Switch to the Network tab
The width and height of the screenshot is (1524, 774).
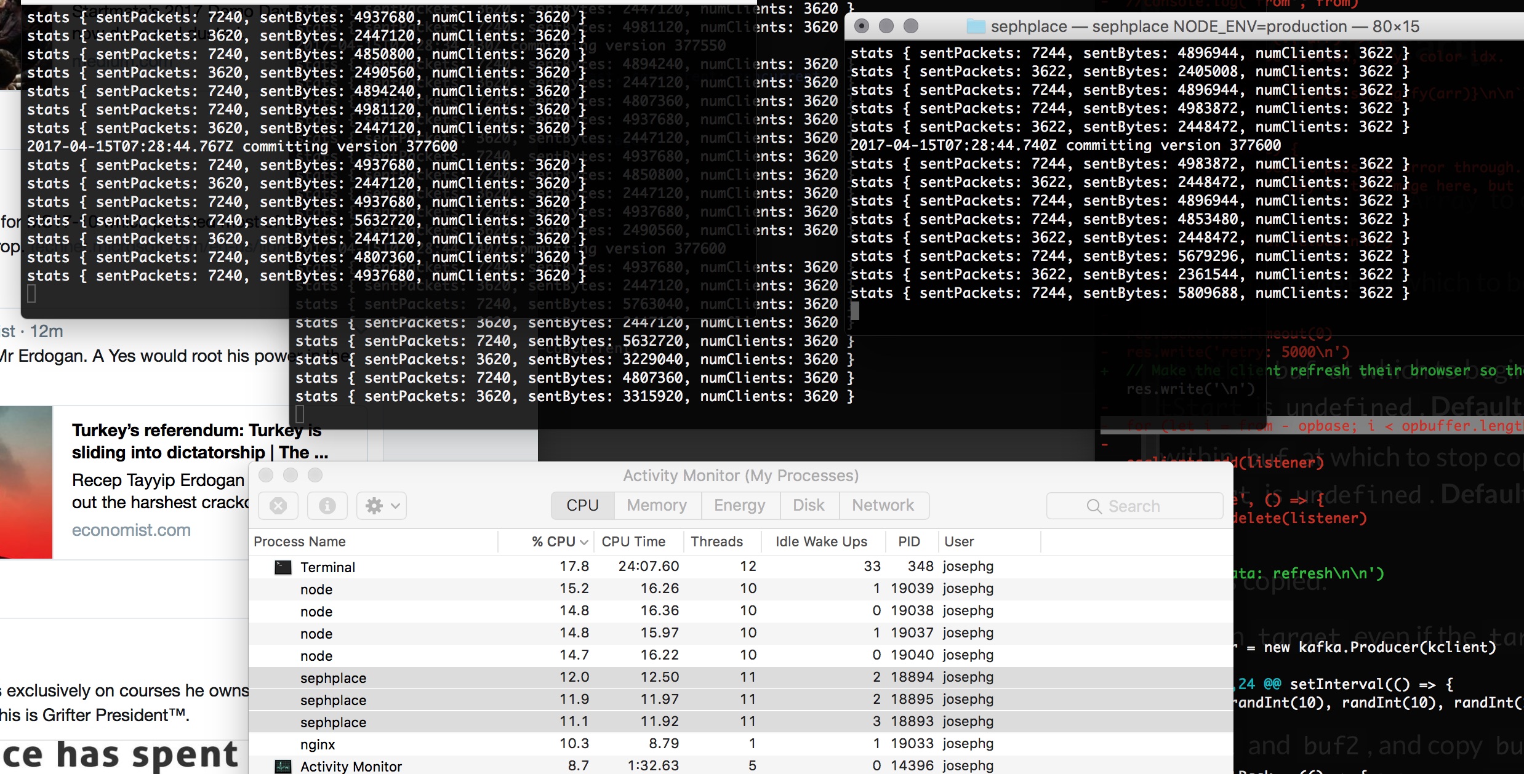[x=883, y=505]
